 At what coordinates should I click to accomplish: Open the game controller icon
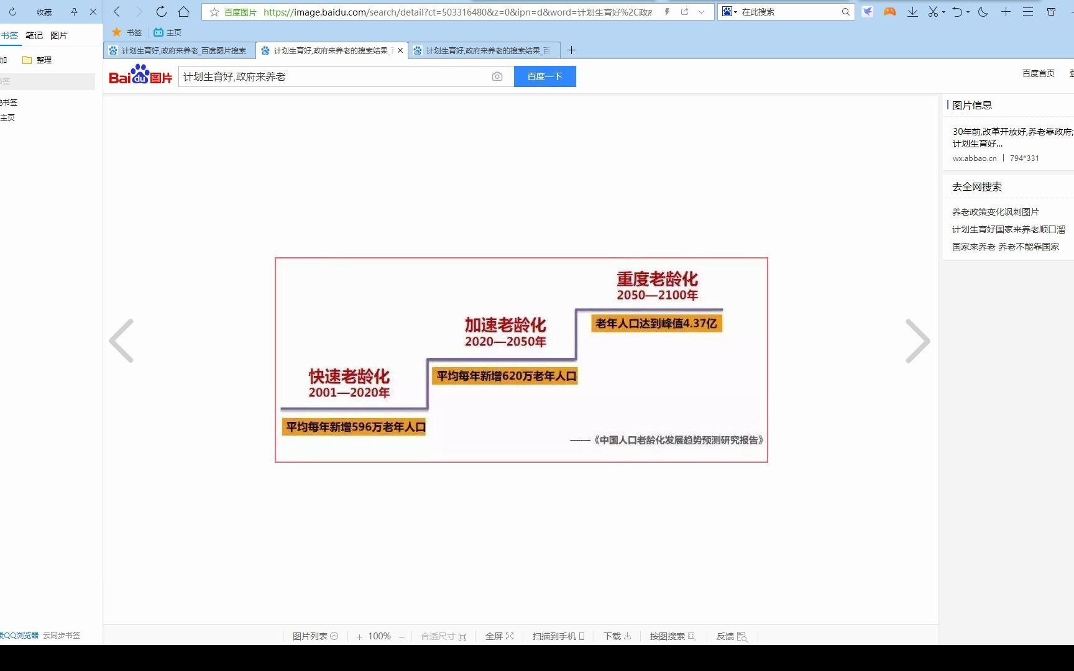(890, 12)
